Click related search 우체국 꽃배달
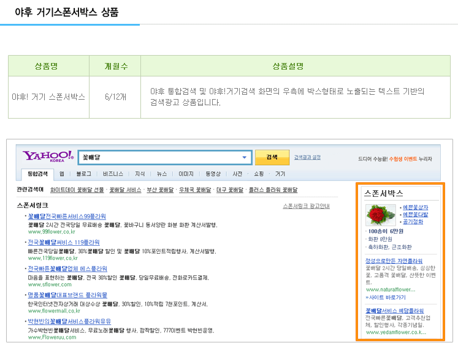This screenshot has width=458, height=351. coord(195,190)
